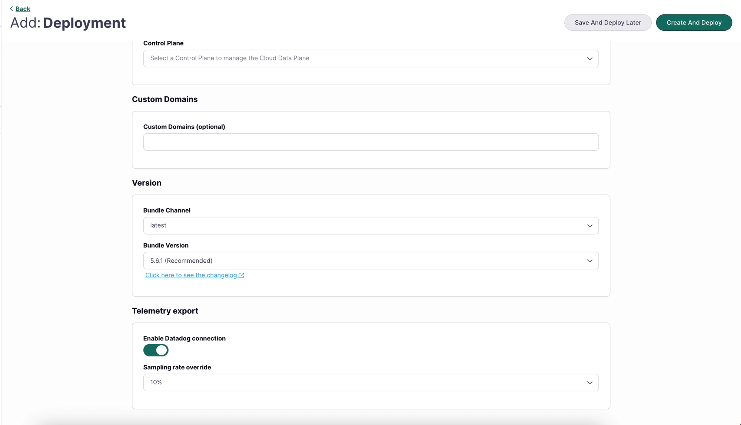741x425 pixels.
Task: Click the Create And Deploy button
Action: (694, 22)
